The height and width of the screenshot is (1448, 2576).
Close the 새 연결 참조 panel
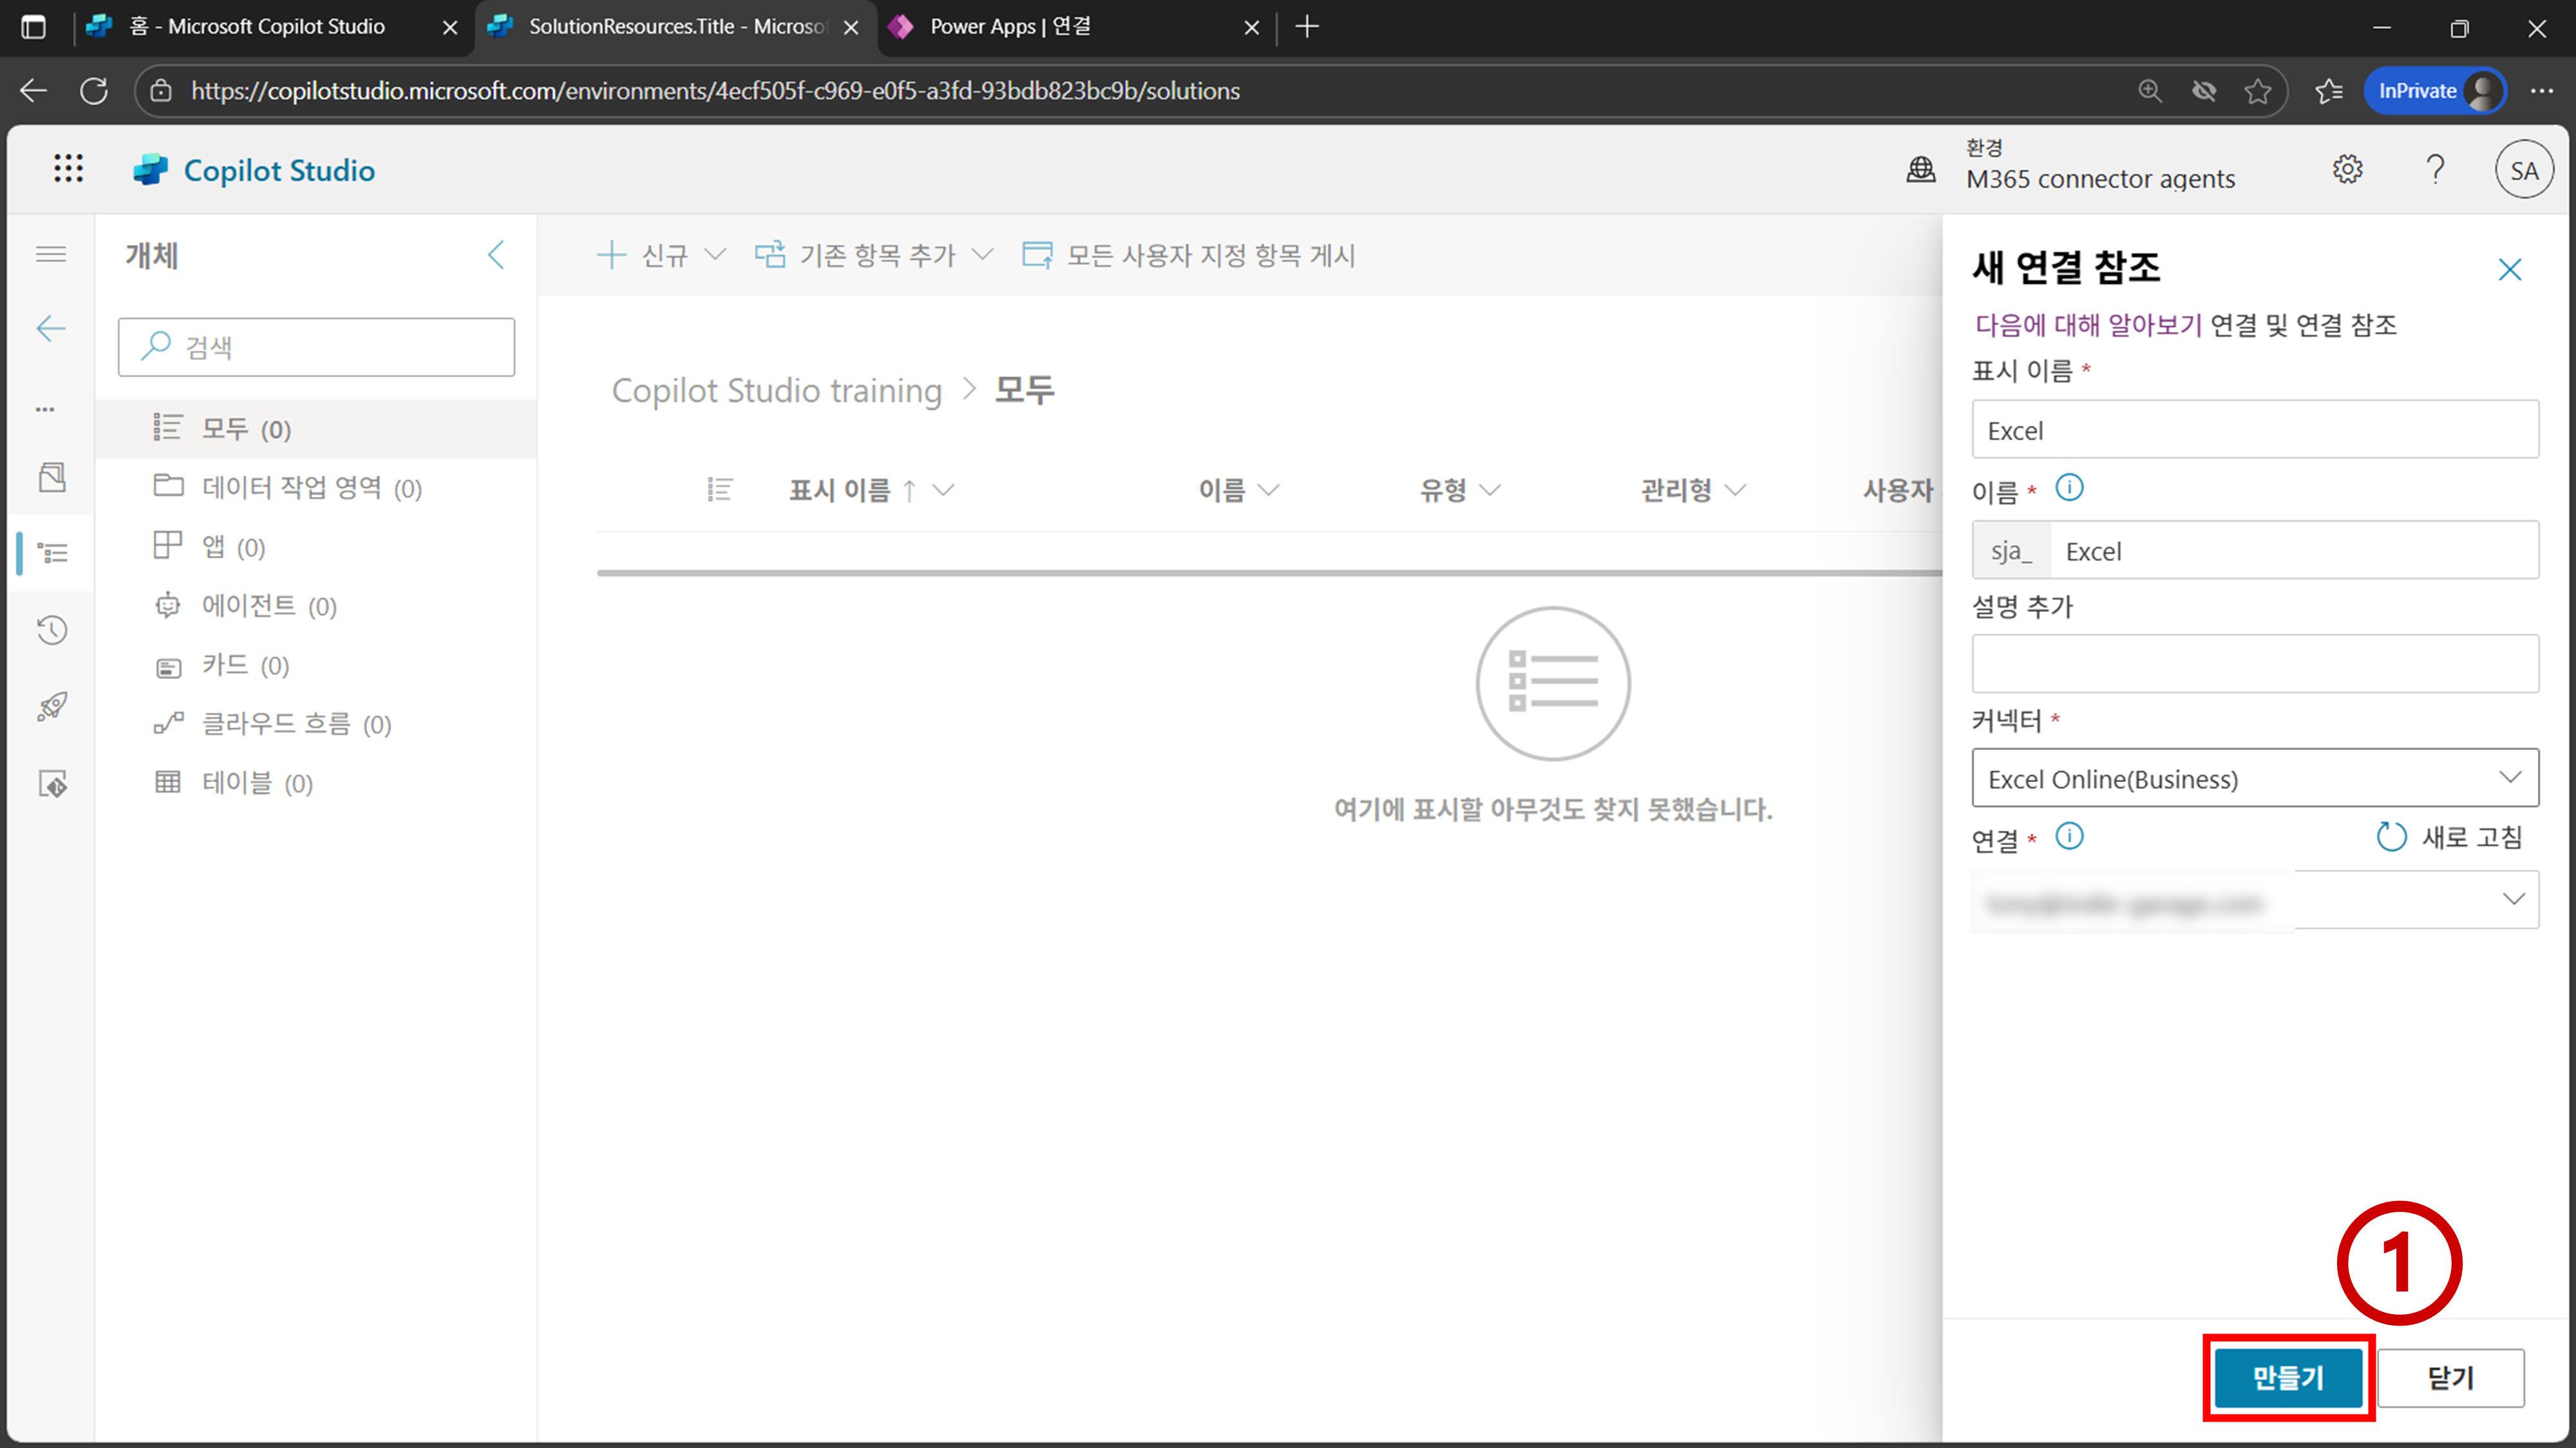(2509, 270)
